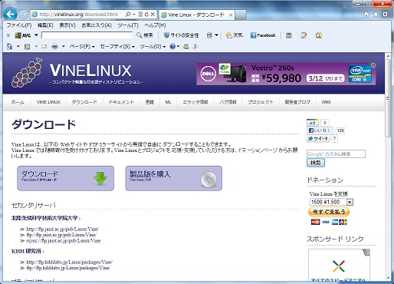This screenshot has width=394, height=284.
Task: Open Internet Explorer Home icon at top right
Action: point(366,15)
